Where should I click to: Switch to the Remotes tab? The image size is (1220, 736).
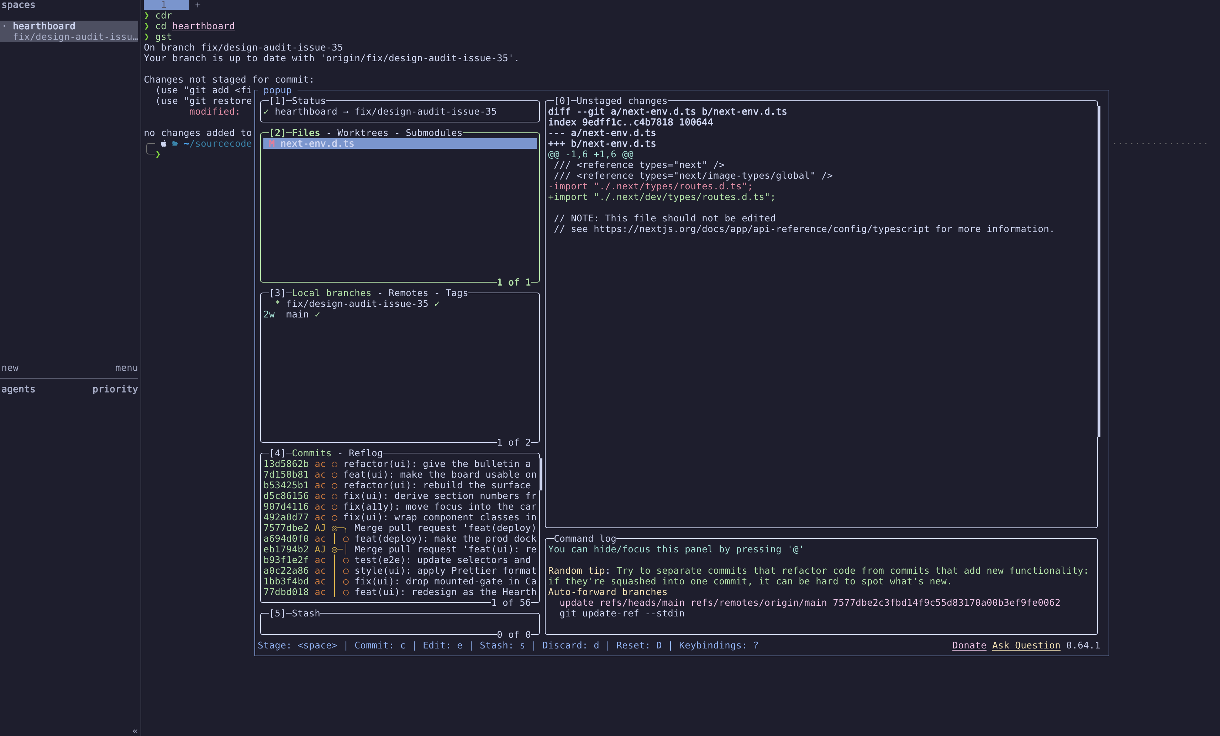pyautogui.click(x=408, y=293)
